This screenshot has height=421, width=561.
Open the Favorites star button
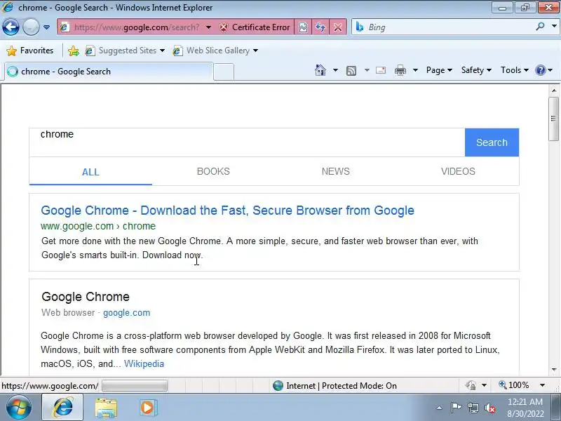click(30, 51)
